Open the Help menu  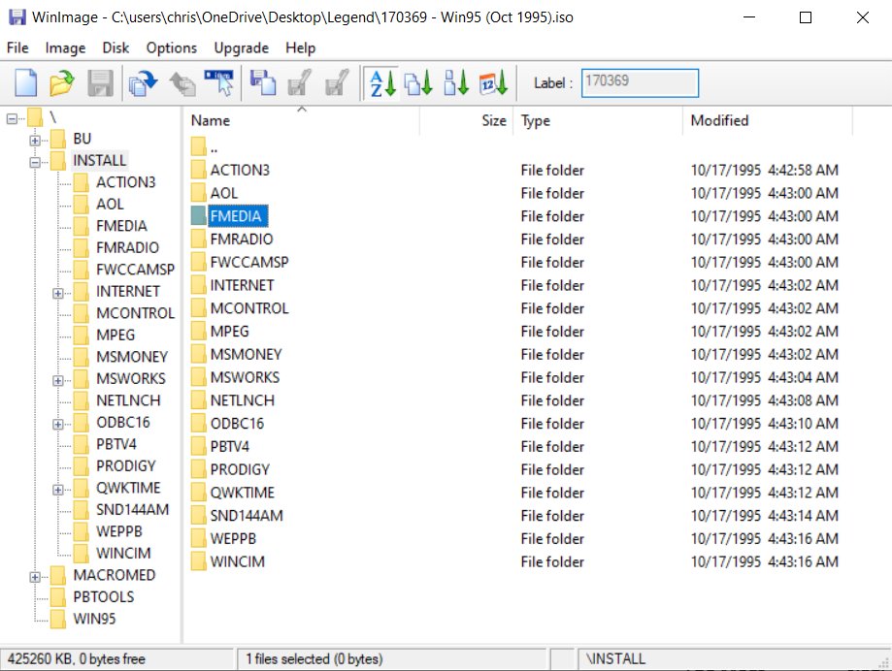tap(300, 48)
